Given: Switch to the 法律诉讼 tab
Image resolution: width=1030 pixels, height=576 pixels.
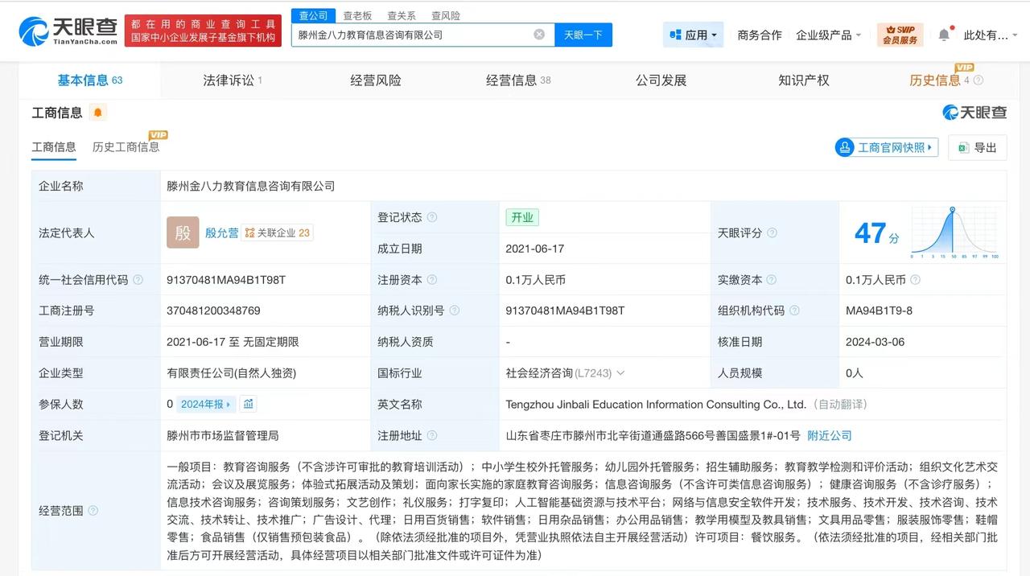Looking at the screenshot, I should pos(233,80).
